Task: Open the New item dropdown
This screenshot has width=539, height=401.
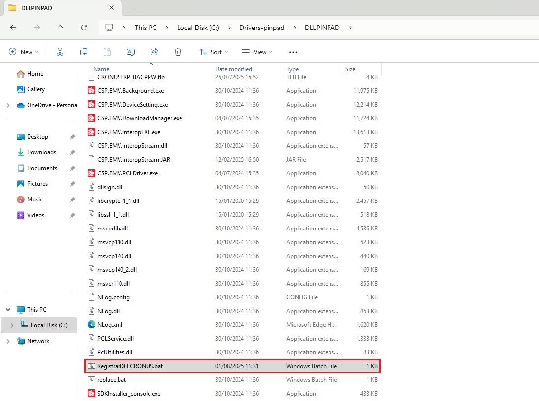Action: pos(24,52)
